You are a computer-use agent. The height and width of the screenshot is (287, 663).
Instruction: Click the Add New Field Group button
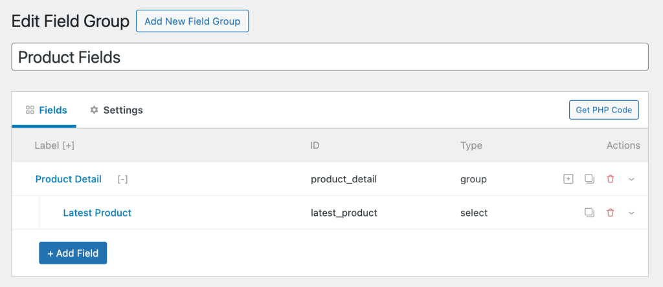tap(192, 21)
